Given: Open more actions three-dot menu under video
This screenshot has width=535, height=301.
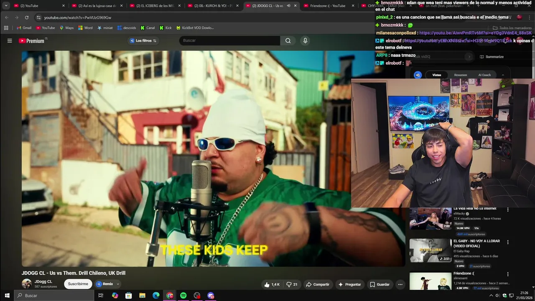Looking at the screenshot, I should coord(400,284).
